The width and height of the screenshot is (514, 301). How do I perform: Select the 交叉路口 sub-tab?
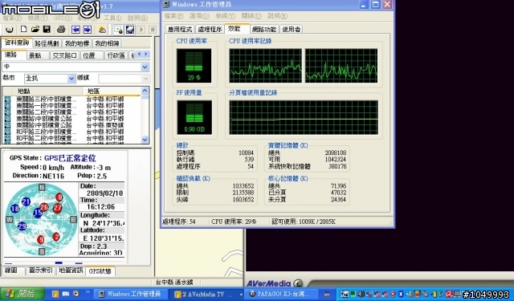(64, 55)
